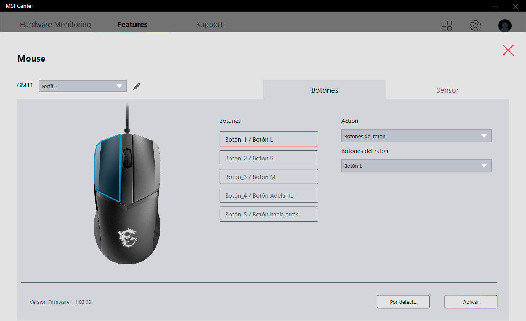Image resolution: width=526 pixels, height=321 pixels.
Task: Minimize the MSI Center window
Action: (x=495, y=6)
